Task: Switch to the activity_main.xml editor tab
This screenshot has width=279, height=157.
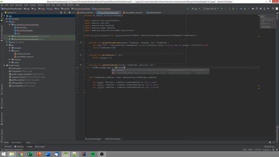Action: pyautogui.click(x=85, y=13)
